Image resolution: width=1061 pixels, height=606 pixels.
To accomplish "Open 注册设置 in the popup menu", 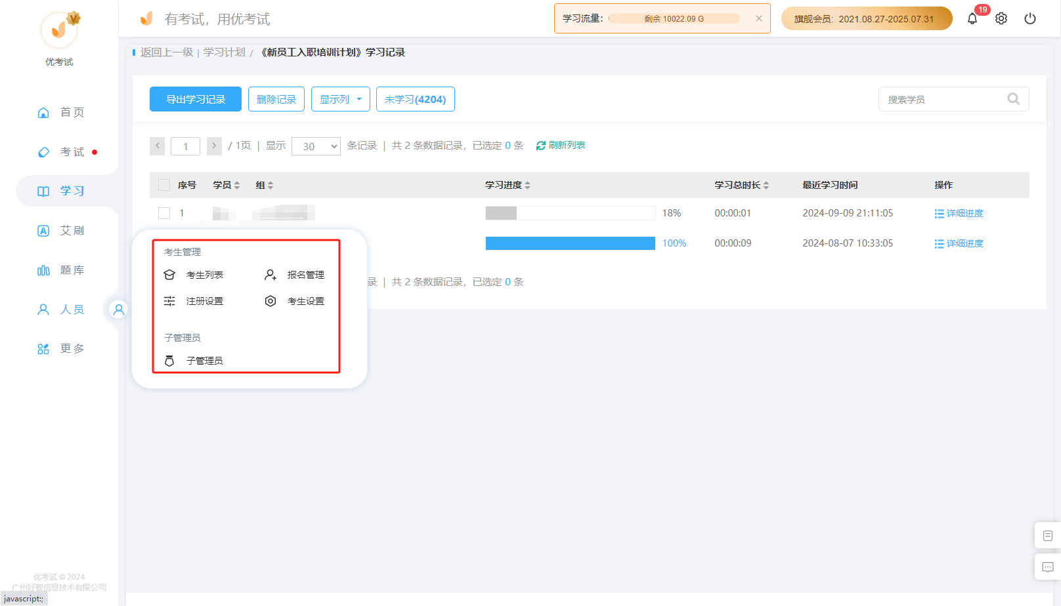I will tap(194, 301).
